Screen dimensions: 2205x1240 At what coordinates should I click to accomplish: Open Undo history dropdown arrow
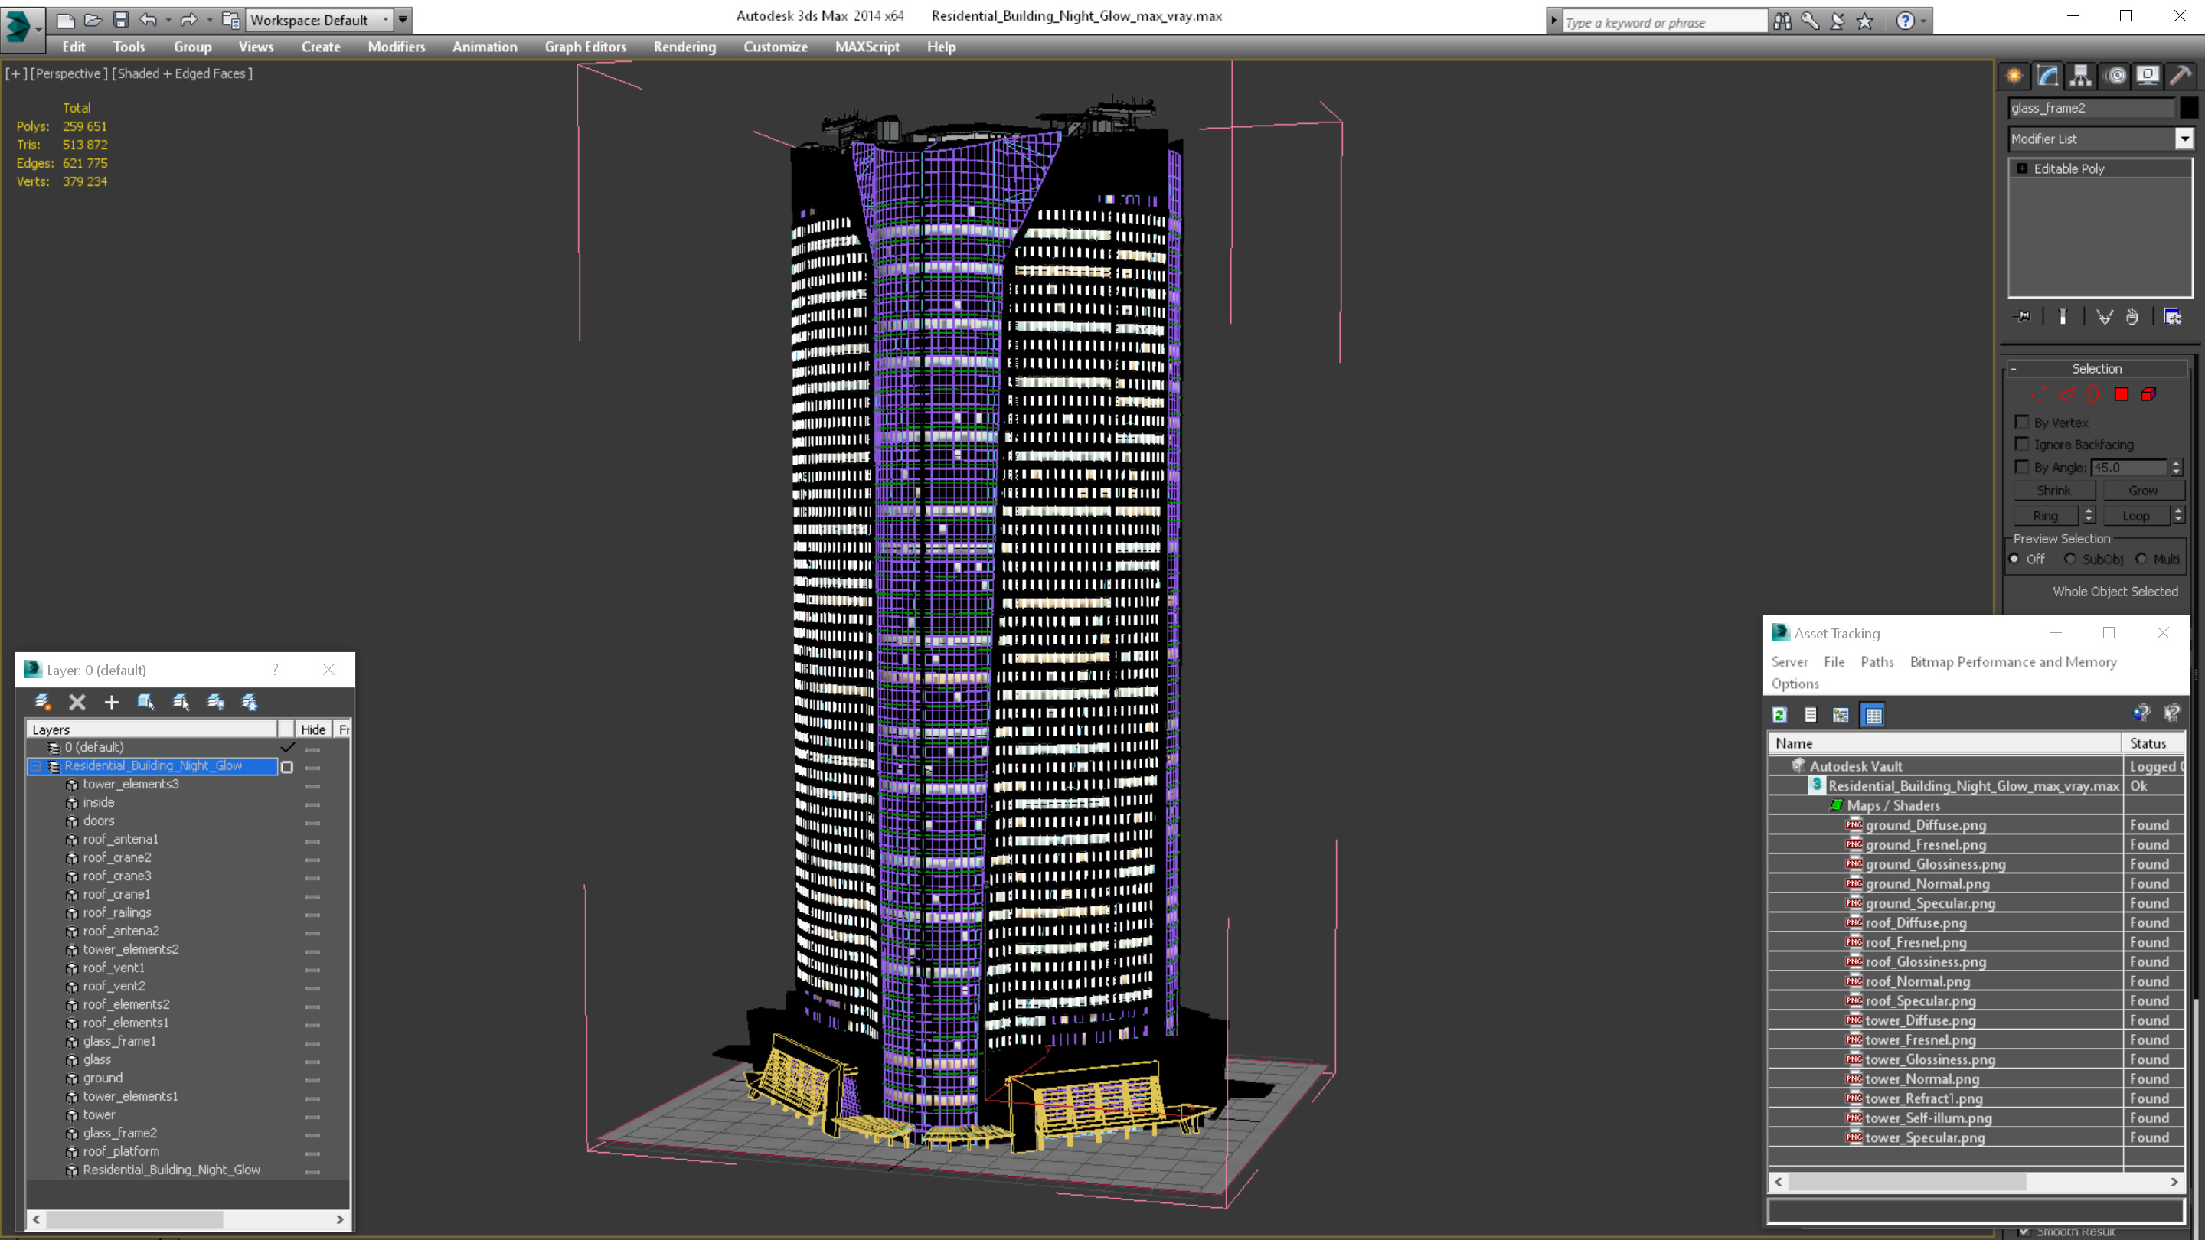click(x=168, y=20)
